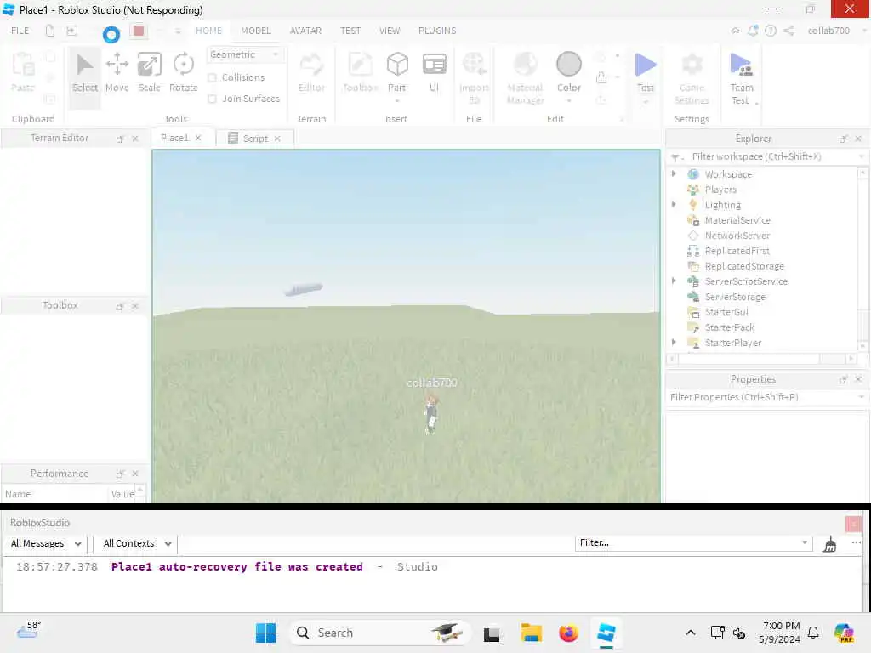Open the Toolbox from the ribbon

361,73
